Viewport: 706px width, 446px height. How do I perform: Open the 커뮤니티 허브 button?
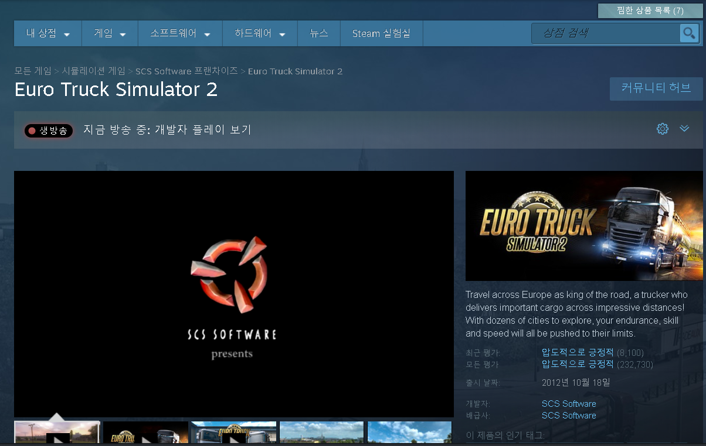[x=656, y=88]
